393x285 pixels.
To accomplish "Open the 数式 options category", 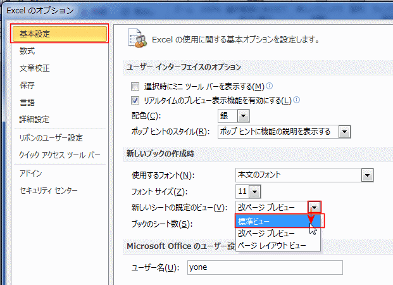I will tap(27, 51).
